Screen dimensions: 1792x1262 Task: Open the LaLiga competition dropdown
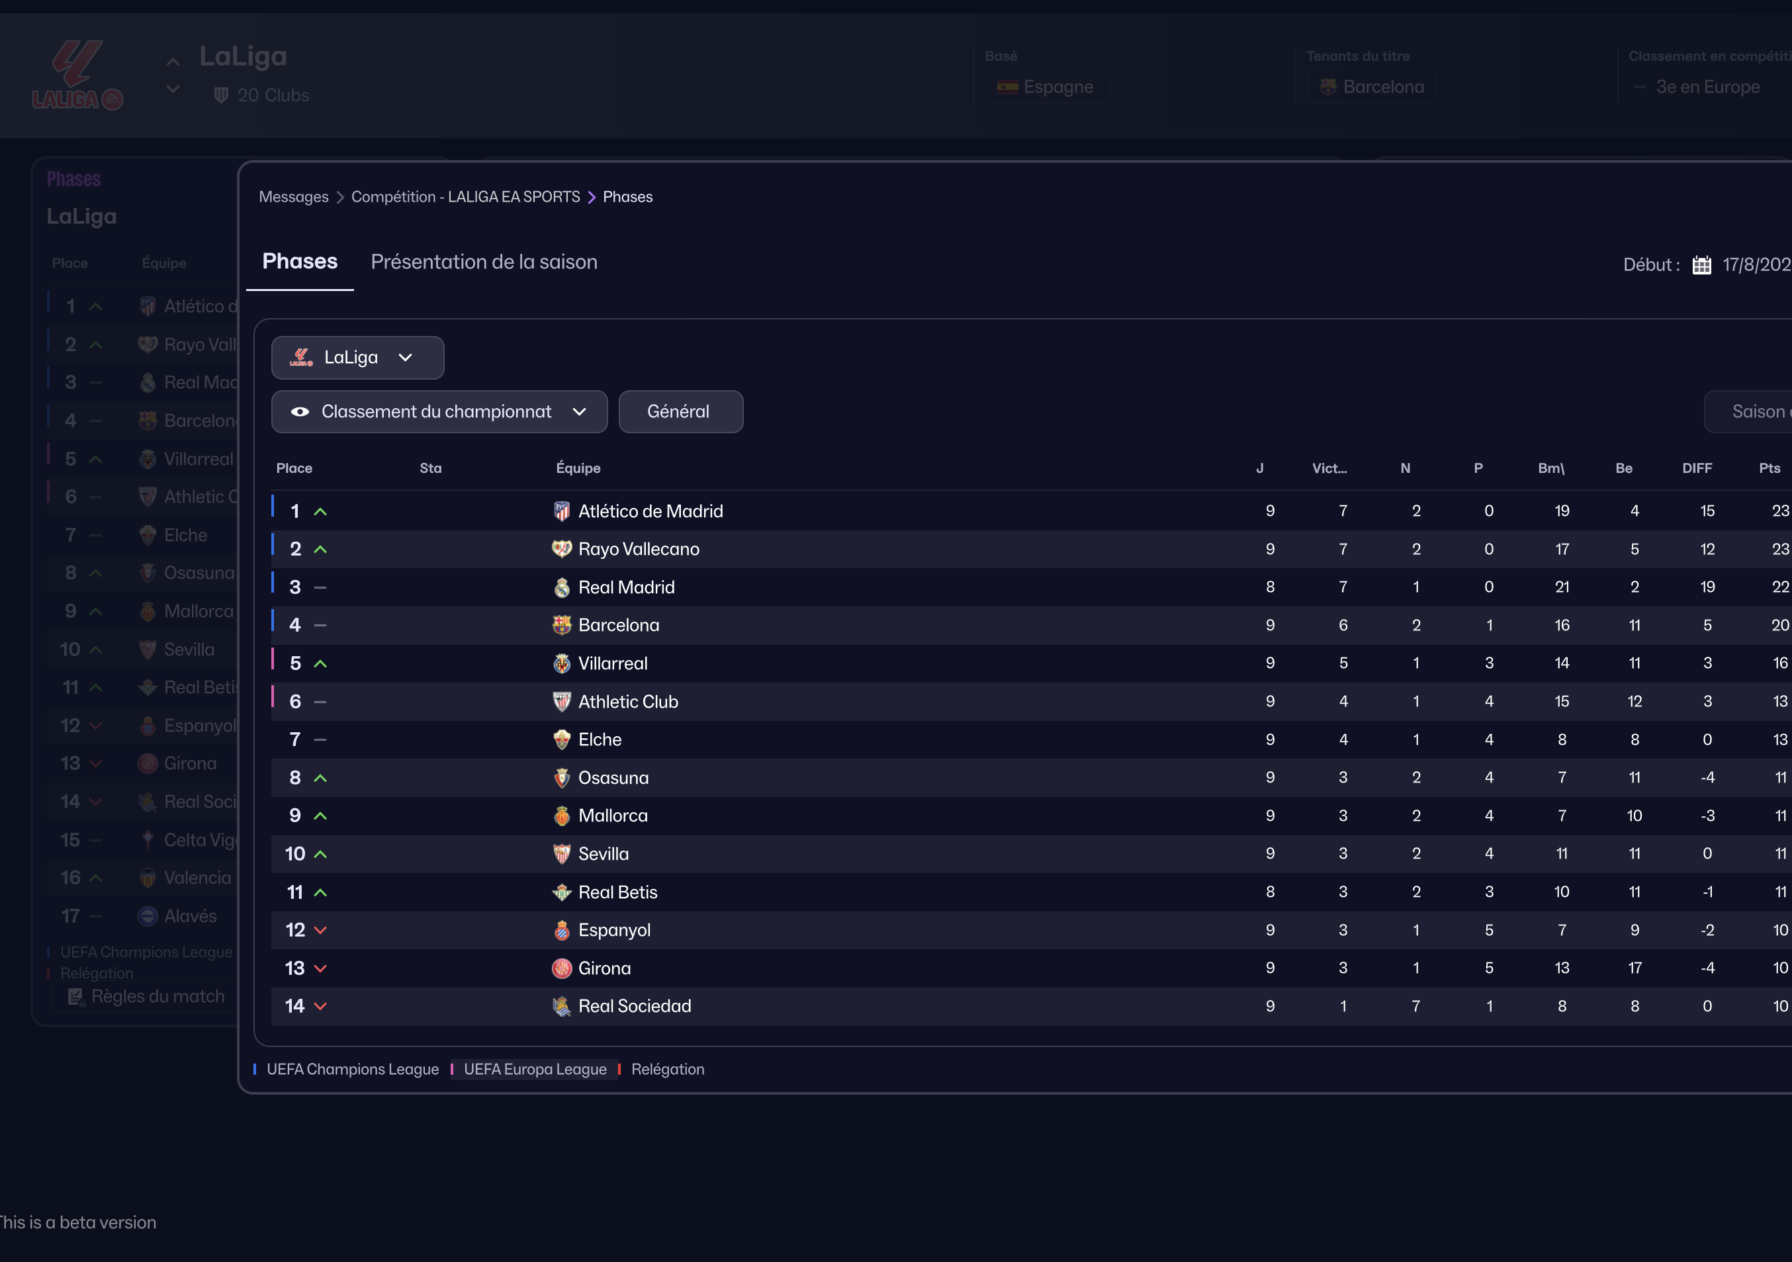click(357, 357)
